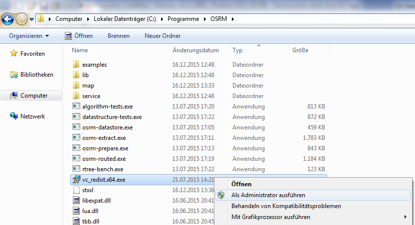The image size is (415, 225).
Task: Navigate to Computer in the address bar
Action: (x=69, y=19)
